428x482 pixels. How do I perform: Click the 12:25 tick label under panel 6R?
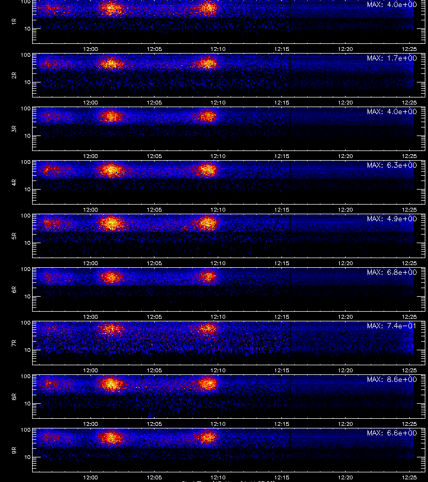tap(409, 317)
